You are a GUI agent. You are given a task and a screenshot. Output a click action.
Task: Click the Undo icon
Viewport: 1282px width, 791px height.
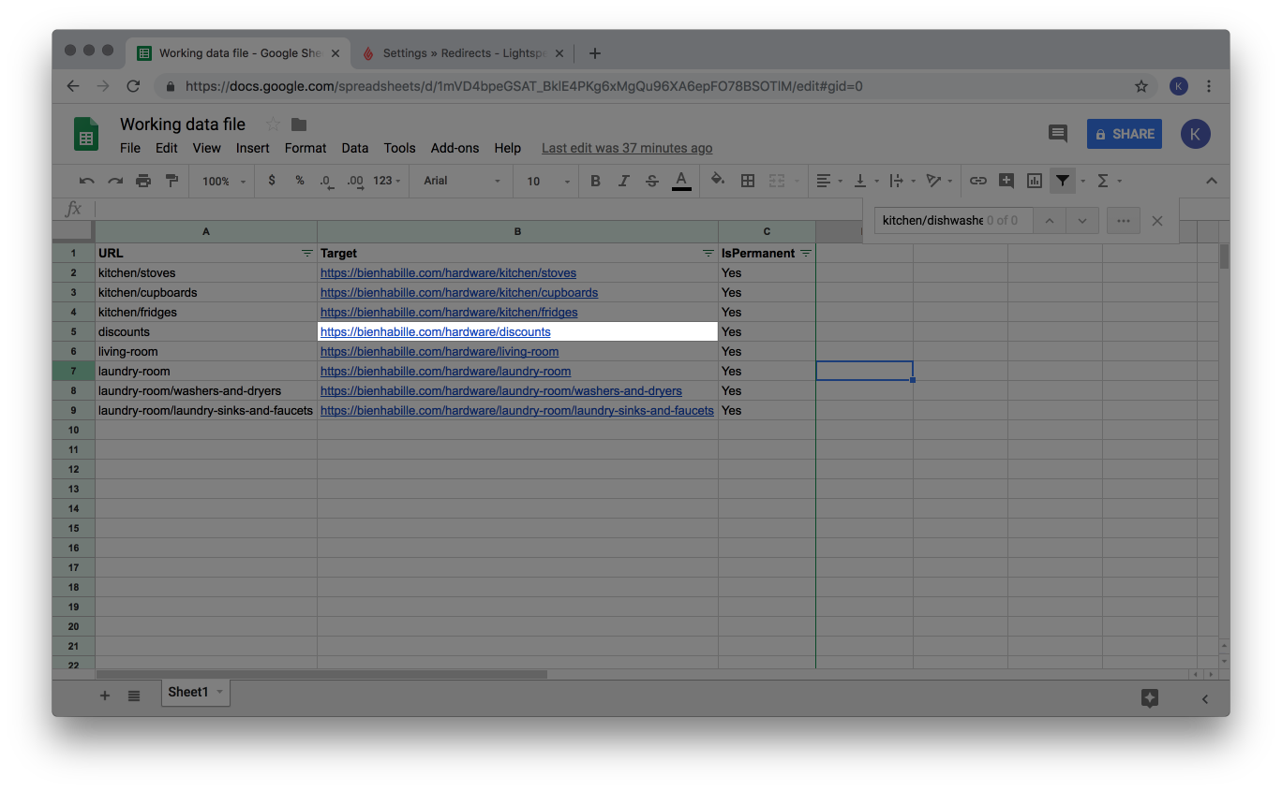pyautogui.click(x=87, y=181)
